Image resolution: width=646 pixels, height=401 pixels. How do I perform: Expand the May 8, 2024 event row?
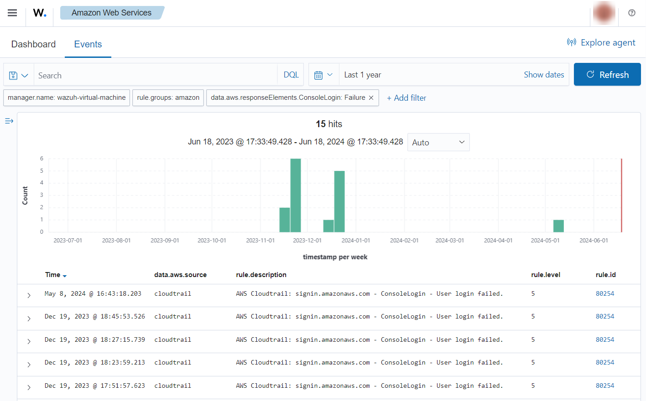coord(29,295)
